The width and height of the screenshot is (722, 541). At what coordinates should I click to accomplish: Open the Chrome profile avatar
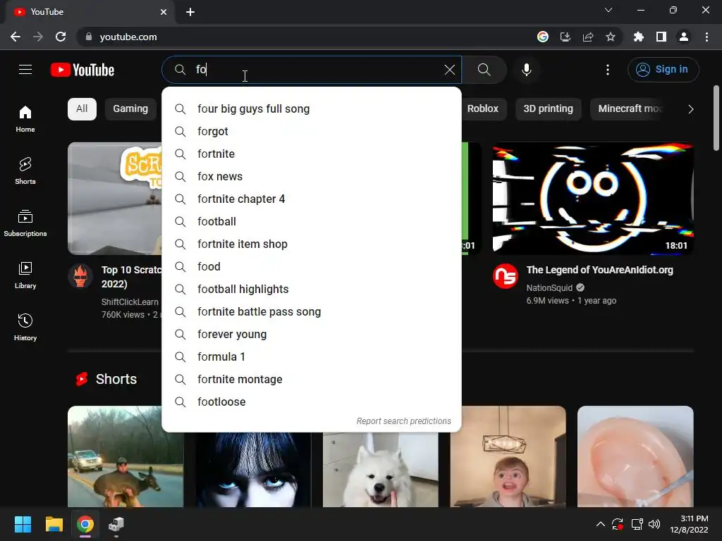point(684,37)
